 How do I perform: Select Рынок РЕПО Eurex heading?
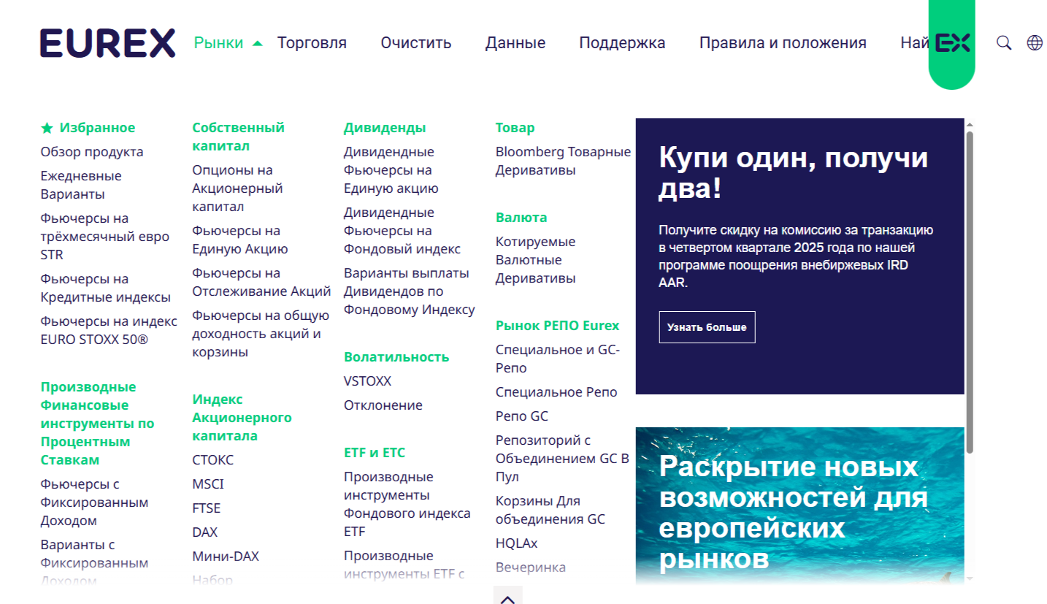coord(557,326)
